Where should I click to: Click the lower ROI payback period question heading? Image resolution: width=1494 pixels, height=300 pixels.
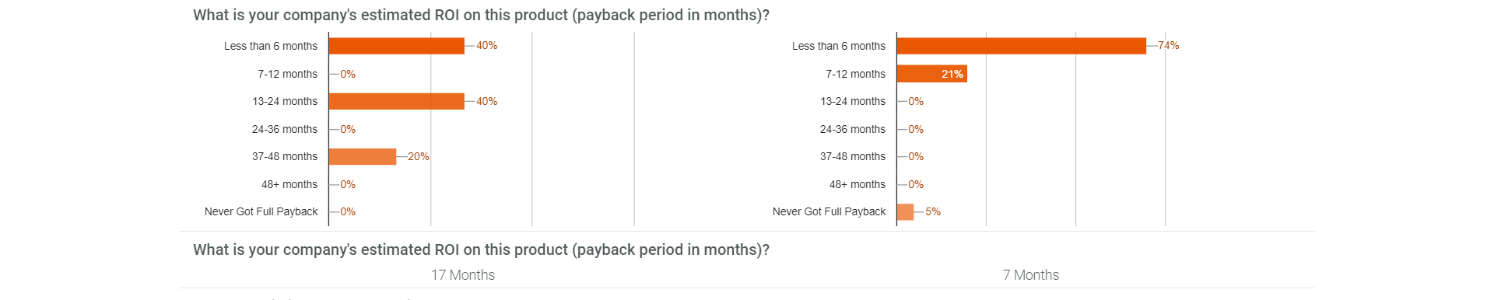(x=481, y=250)
